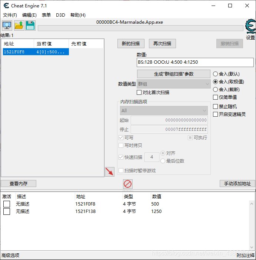The image size is (256, 260).
Task: Toggle 对比首次扫描 checkbox
Action: pos(153,92)
